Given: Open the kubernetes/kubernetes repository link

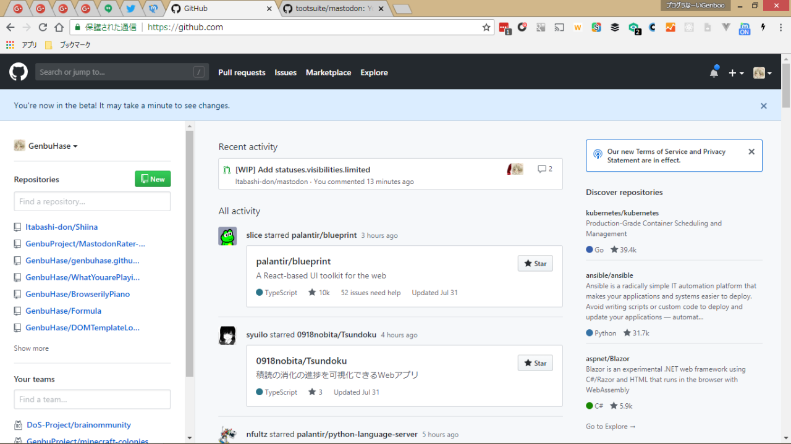Looking at the screenshot, I should [x=622, y=213].
